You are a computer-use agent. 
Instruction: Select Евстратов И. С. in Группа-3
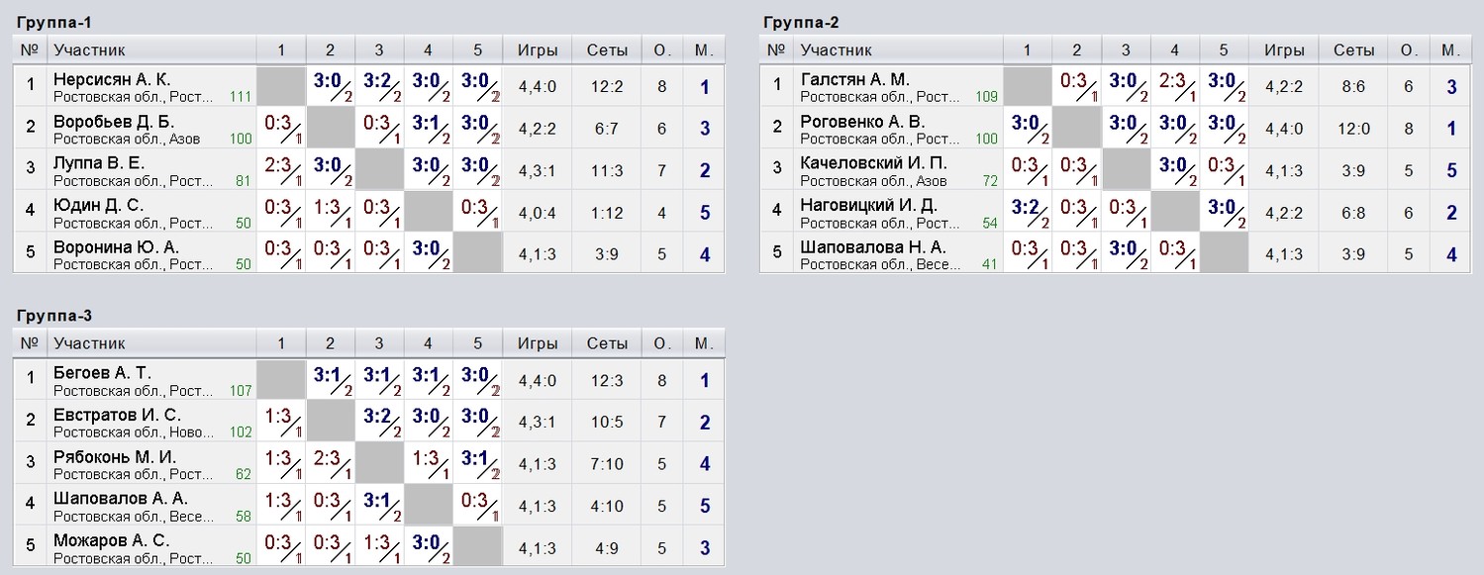117,415
